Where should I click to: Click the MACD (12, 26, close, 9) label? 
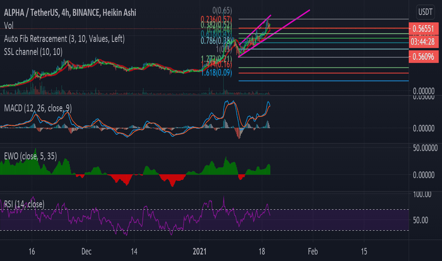tap(38, 108)
